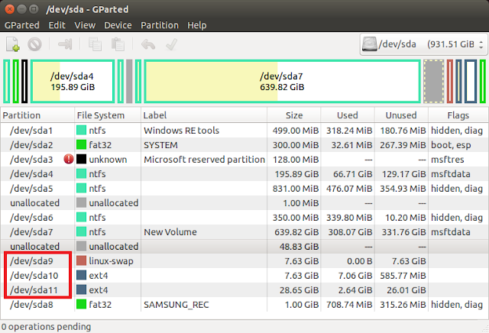
Task: Click the Paste partition toolbar icon
Action: point(118,44)
